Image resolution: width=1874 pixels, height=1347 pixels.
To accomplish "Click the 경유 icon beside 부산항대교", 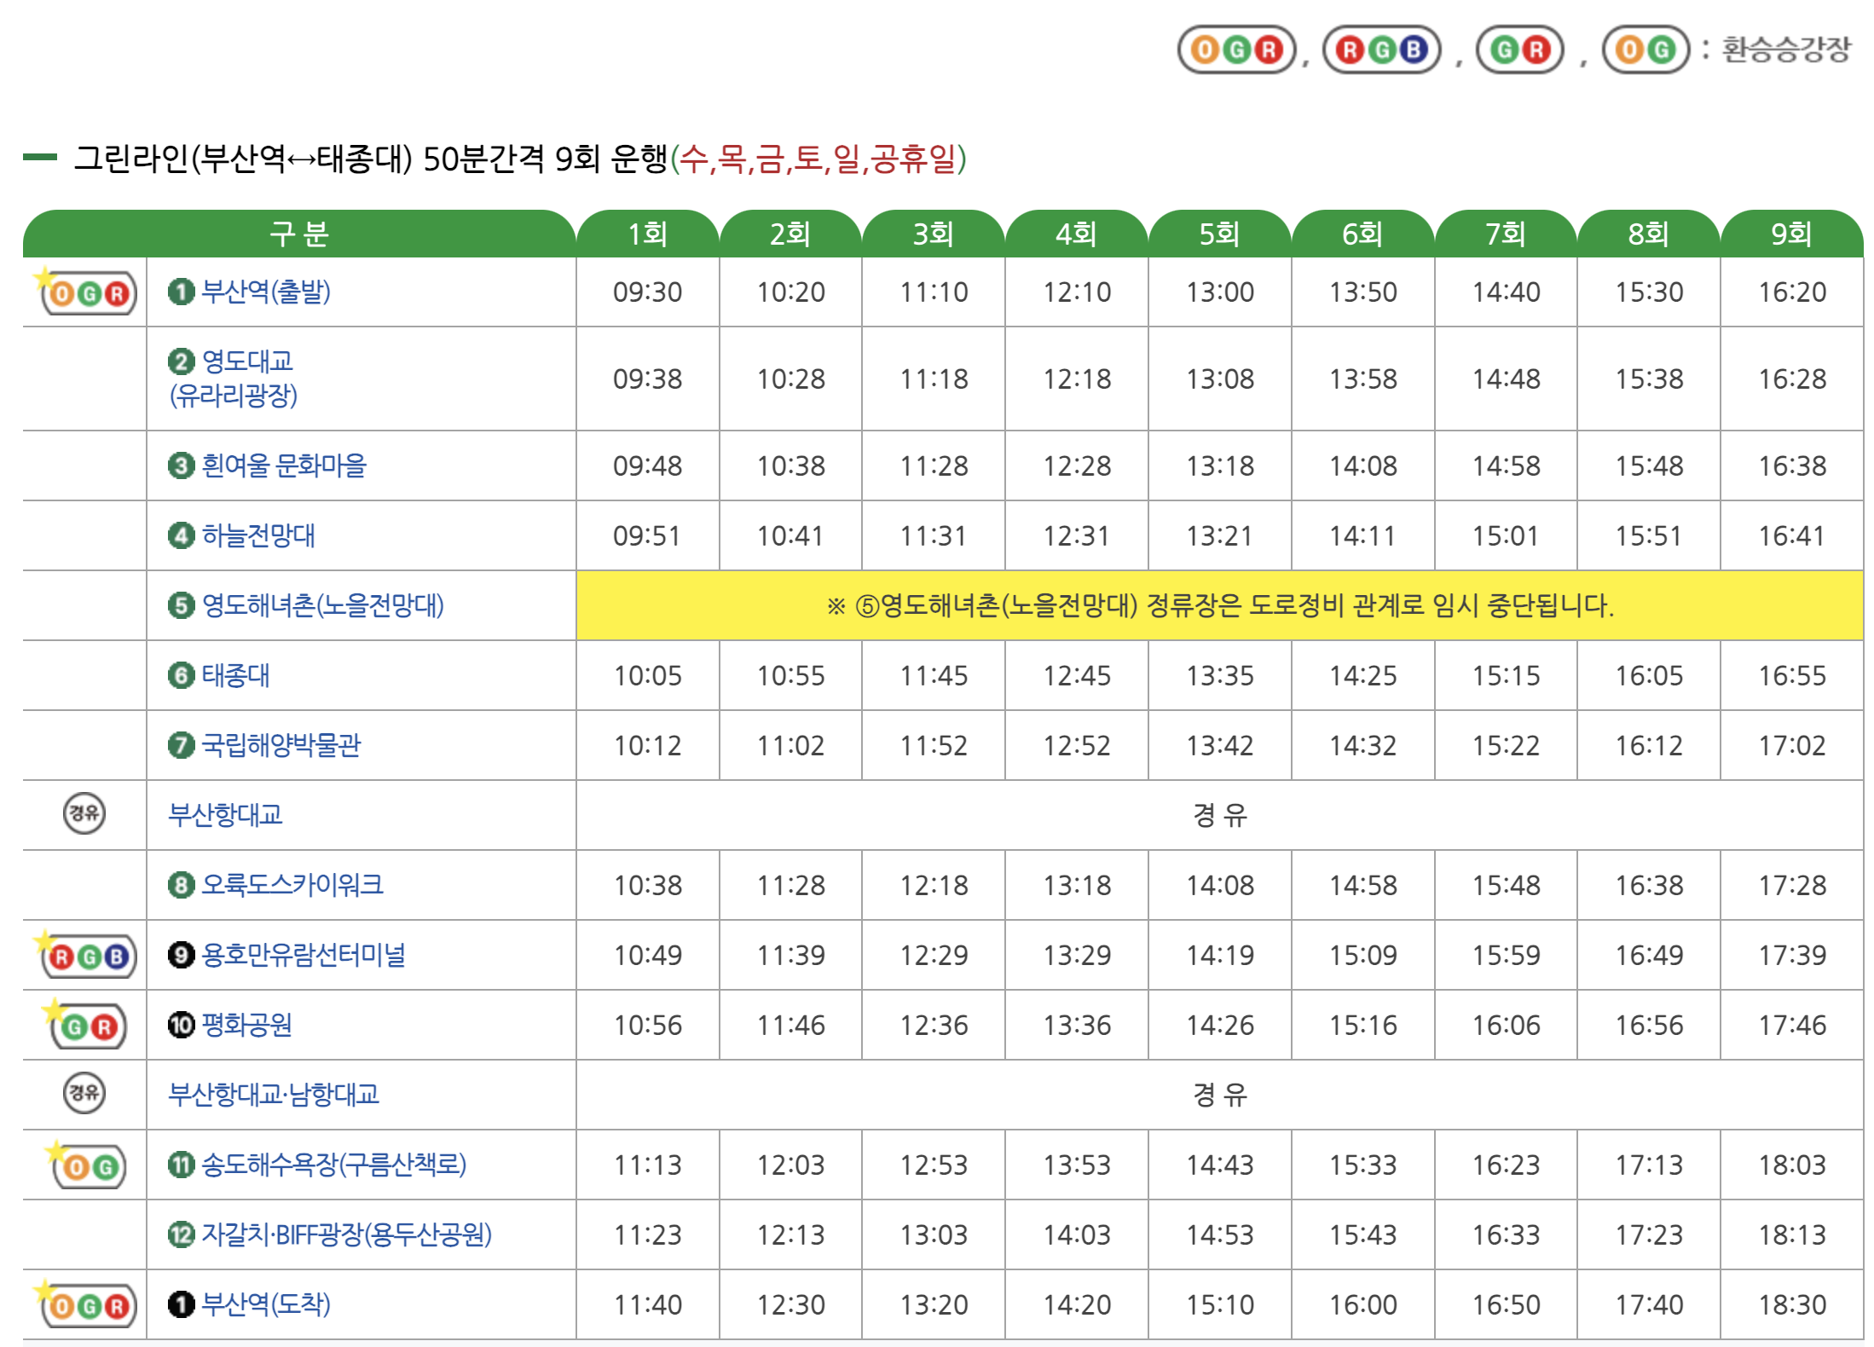I will [84, 813].
